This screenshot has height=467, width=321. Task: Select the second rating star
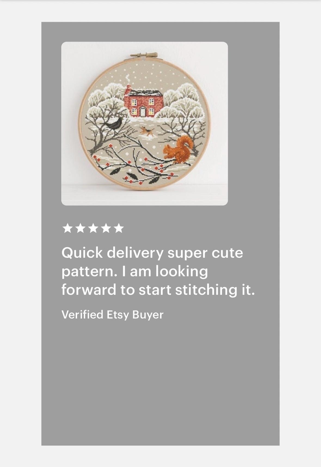[x=80, y=228]
